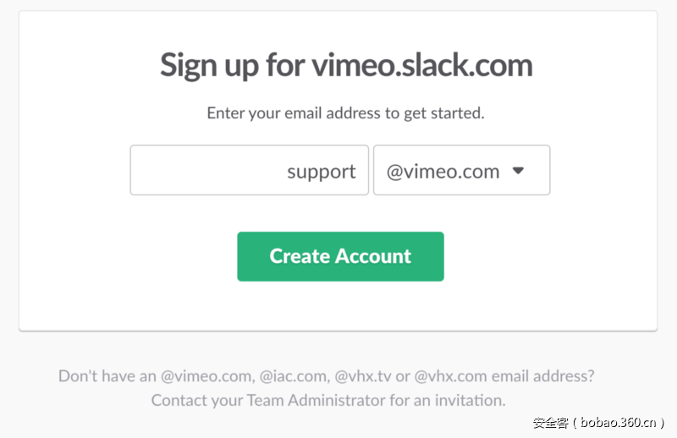677x438 pixels.
Task: Click the "Sign up for vimeo.slack.com" heading
Action: 346,66
